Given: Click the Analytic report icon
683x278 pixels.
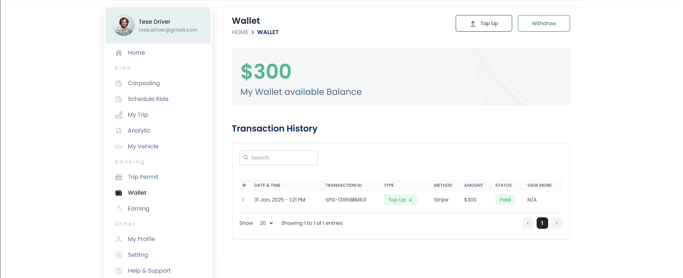Looking at the screenshot, I should [119, 131].
